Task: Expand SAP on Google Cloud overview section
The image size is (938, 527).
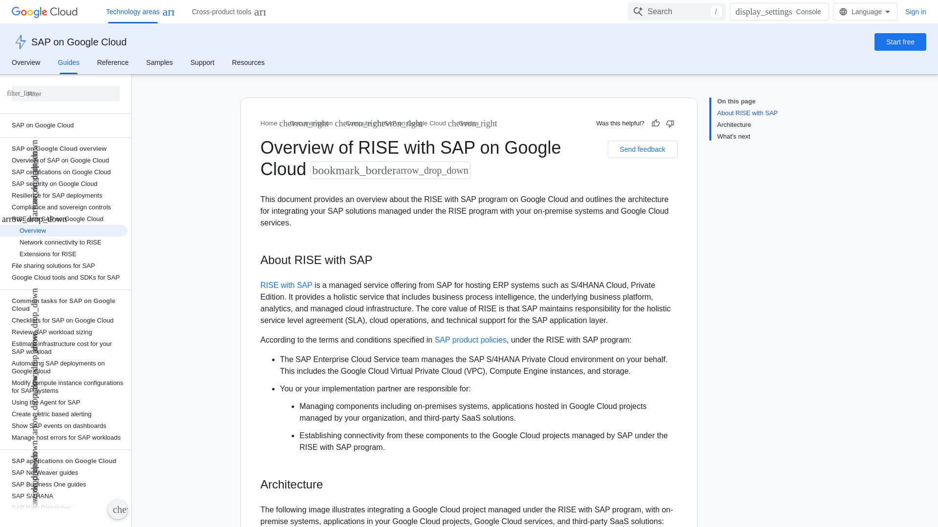Action: [x=59, y=149]
